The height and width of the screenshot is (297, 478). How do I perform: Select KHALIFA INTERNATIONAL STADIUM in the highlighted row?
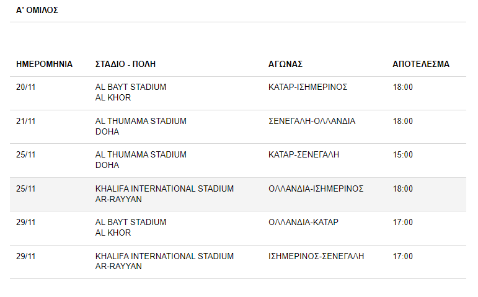(x=165, y=188)
